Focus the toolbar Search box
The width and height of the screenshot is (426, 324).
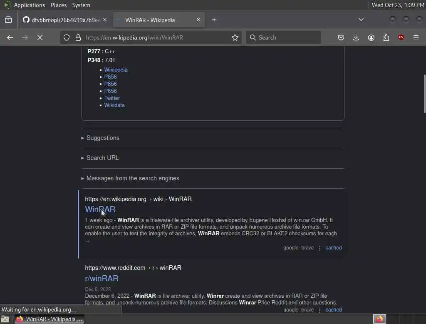283,37
